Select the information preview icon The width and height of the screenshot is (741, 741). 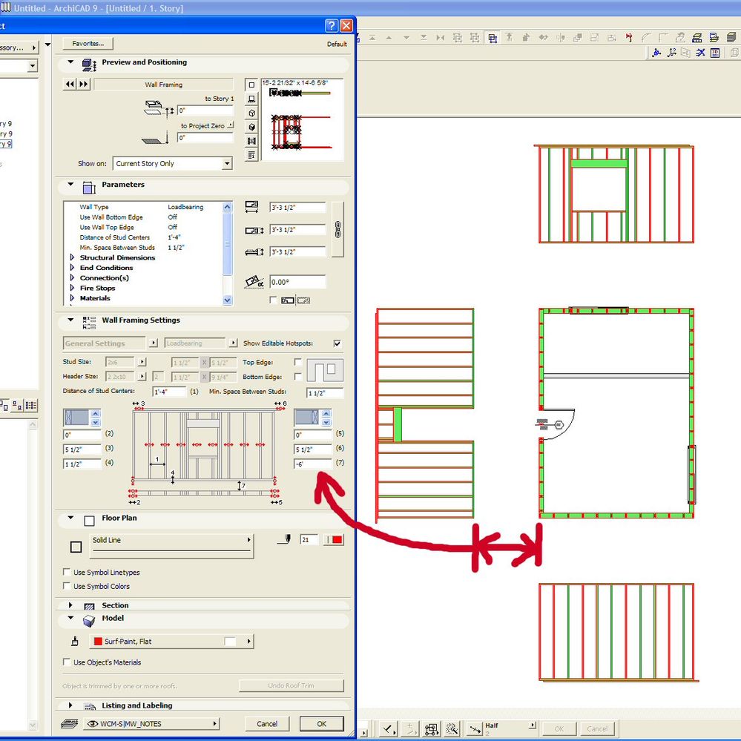tap(251, 154)
